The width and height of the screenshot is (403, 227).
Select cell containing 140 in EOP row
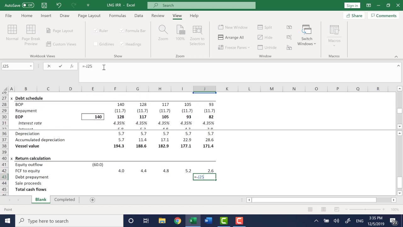pos(93,117)
